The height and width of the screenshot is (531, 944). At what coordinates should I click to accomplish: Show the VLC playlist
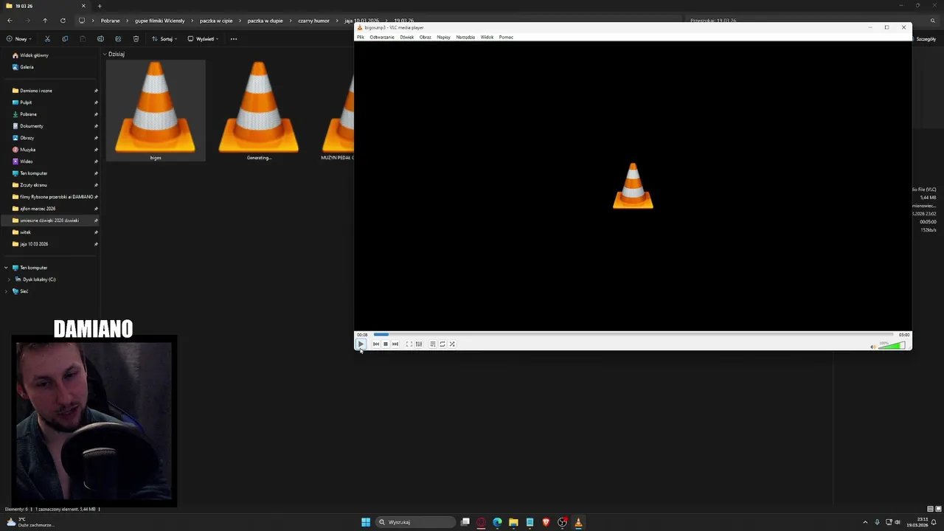coord(433,344)
